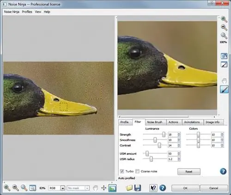Select the move crosshair tool in bottom toolbar
Image resolution: width=231 pixels, height=195 pixels.
(x=104, y=188)
